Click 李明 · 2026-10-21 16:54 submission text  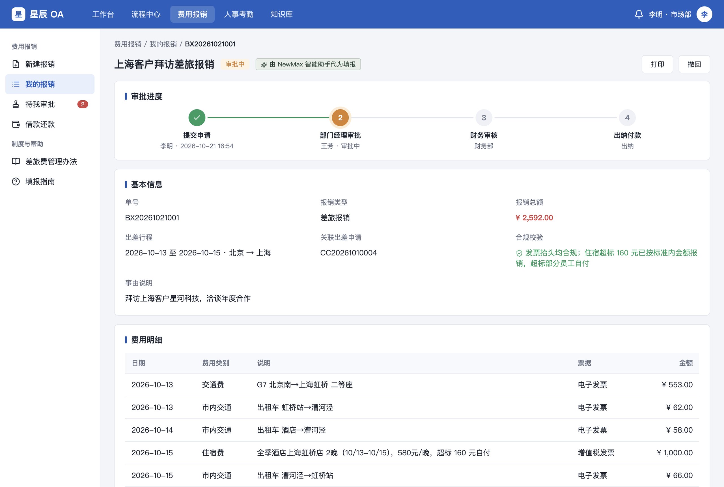click(197, 146)
